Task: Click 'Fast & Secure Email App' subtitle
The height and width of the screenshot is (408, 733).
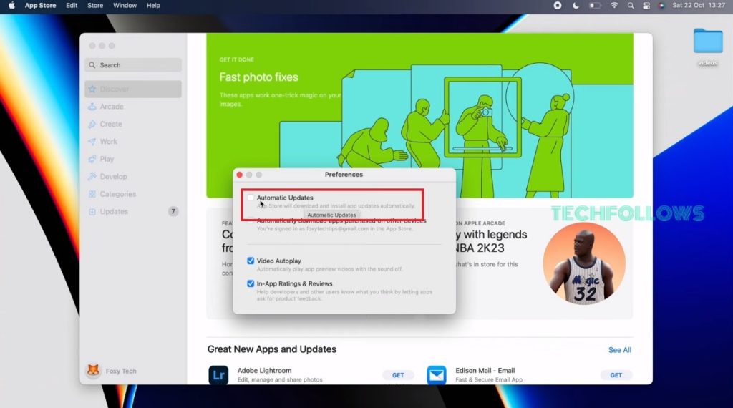Action: point(489,379)
